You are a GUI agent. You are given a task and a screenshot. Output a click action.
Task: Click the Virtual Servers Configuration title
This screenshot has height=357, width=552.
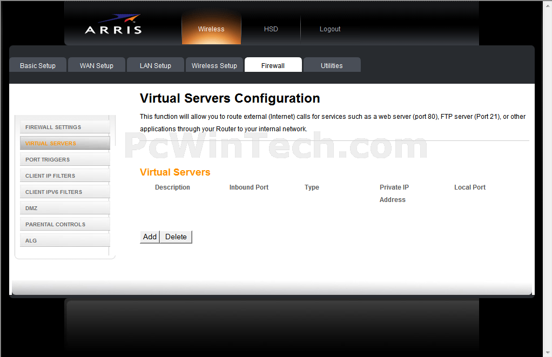pos(230,98)
